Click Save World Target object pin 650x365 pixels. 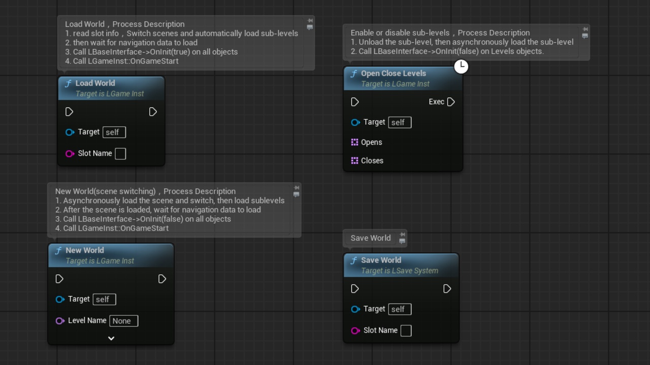tap(355, 309)
